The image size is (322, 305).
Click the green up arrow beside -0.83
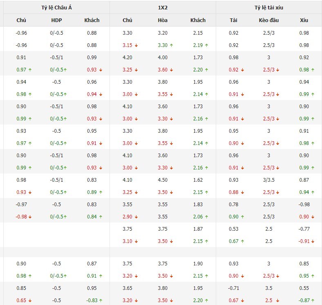[x=101, y=301]
